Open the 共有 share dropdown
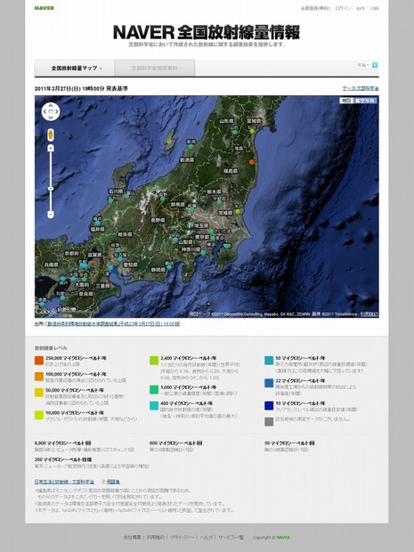 click(x=363, y=65)
